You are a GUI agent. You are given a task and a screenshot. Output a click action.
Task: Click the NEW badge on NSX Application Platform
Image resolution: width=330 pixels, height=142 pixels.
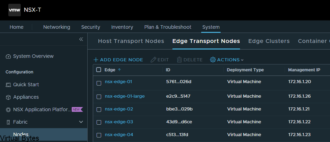pos(77,109)
